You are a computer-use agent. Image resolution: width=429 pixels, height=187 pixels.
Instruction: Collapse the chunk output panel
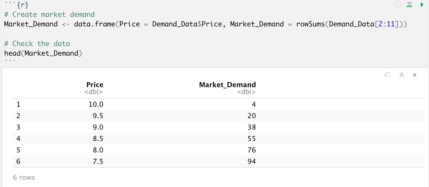point(401,74)
